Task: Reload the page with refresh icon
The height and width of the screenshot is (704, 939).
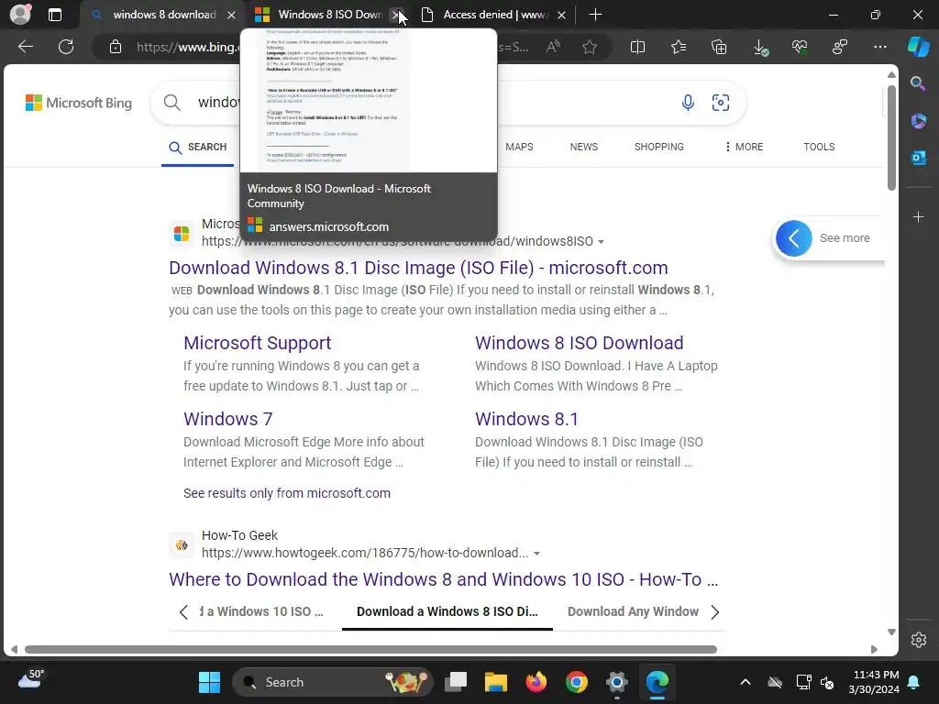Action: [x=66, y=47]
